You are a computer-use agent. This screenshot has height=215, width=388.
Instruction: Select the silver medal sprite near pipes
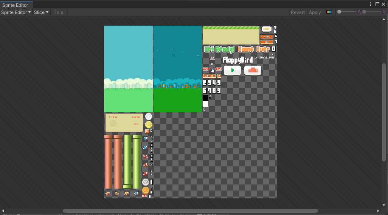(x=146, y=182)
